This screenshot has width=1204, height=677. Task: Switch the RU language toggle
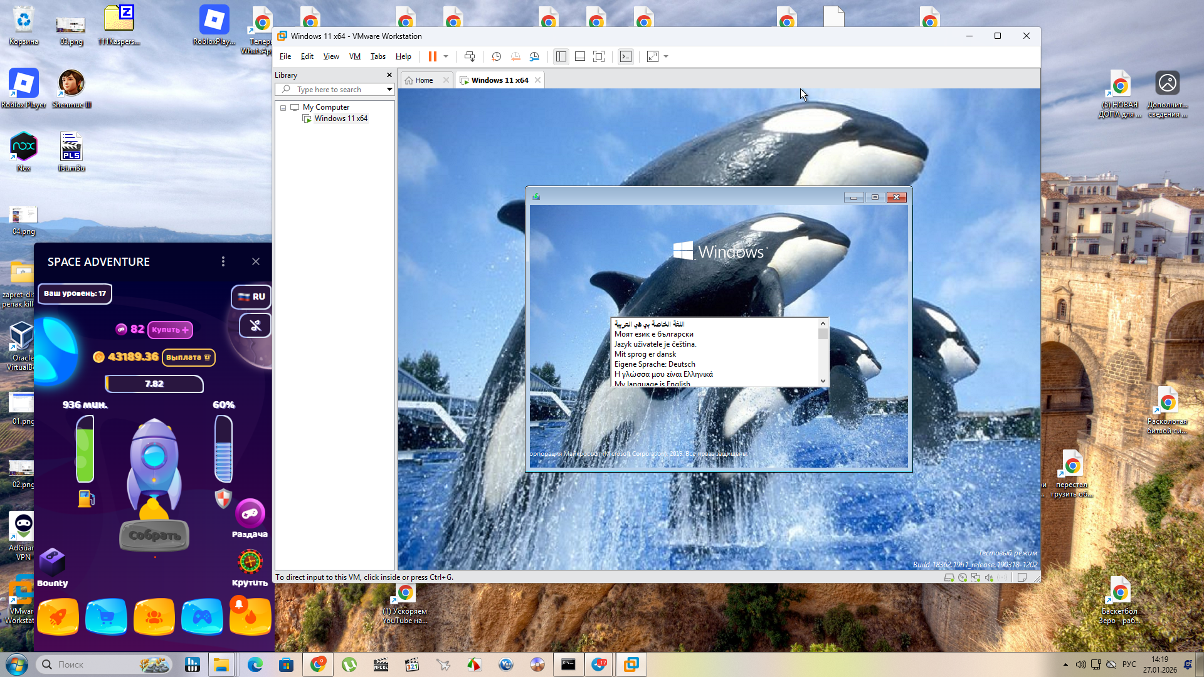coord(251,297)
